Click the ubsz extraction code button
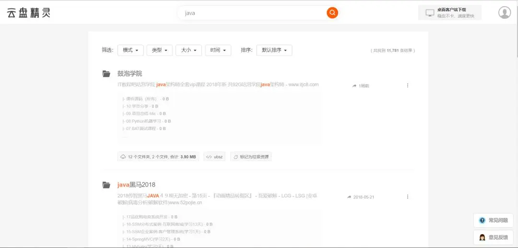The width and height of the screenshot is (518, 248). pos(214,157)
